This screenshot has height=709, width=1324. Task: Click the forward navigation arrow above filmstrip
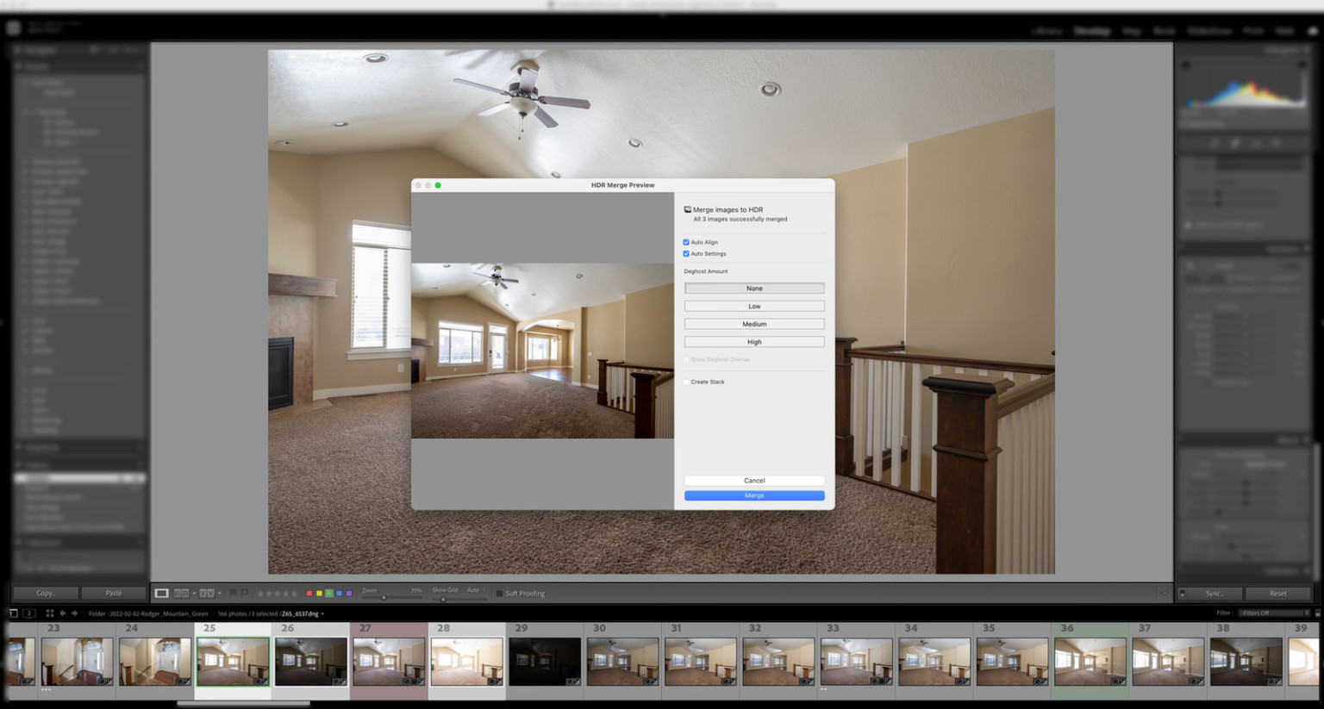click(x=75, y=613)
